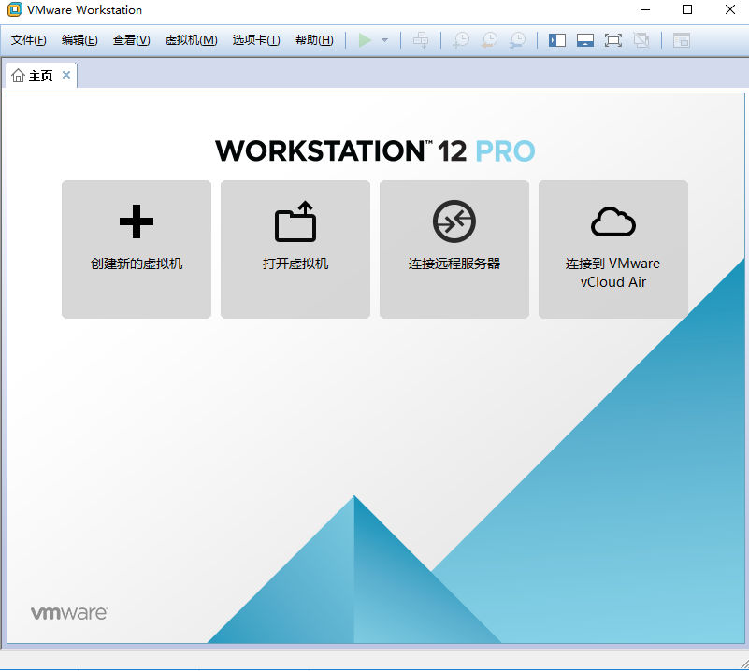Image resolution: width=749 pixels, height=671 pixels.
Task: Click the full screen mode icon
Action: pos(613,40)
